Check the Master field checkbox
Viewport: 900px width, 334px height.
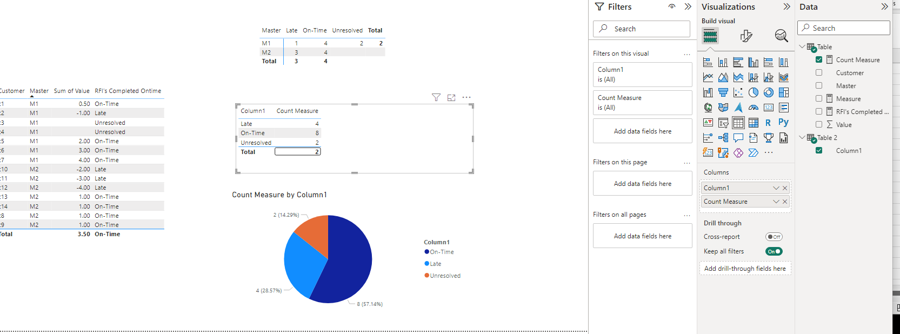[x=819, y=85]
